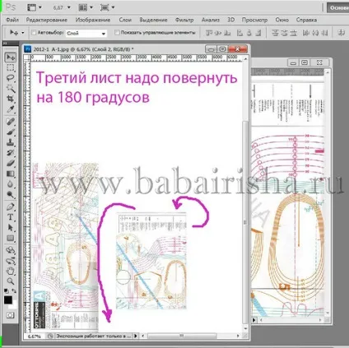Select the Eraser tool

coord(11,163)
